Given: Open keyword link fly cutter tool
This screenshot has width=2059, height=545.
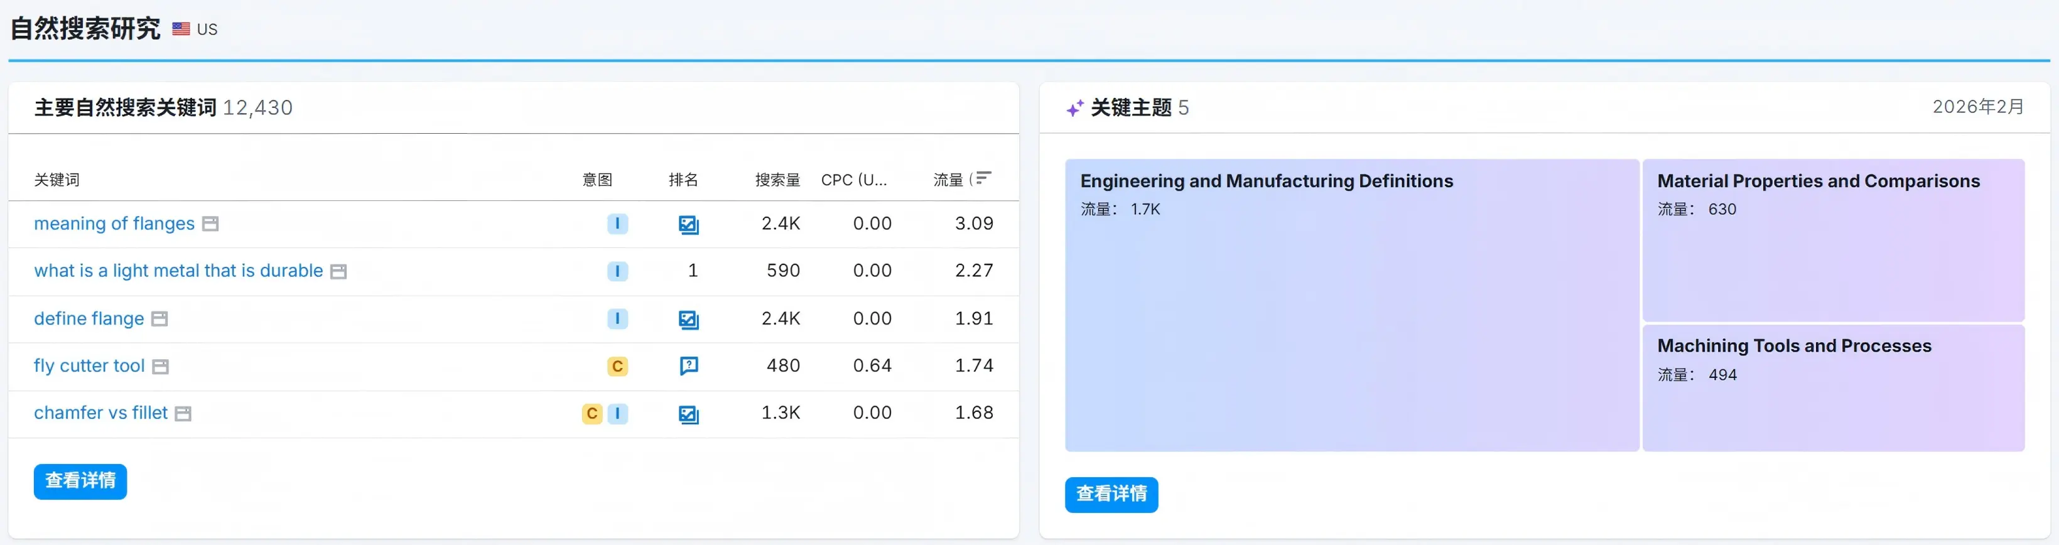Looking at the screenshot, I should pos(89,366).
